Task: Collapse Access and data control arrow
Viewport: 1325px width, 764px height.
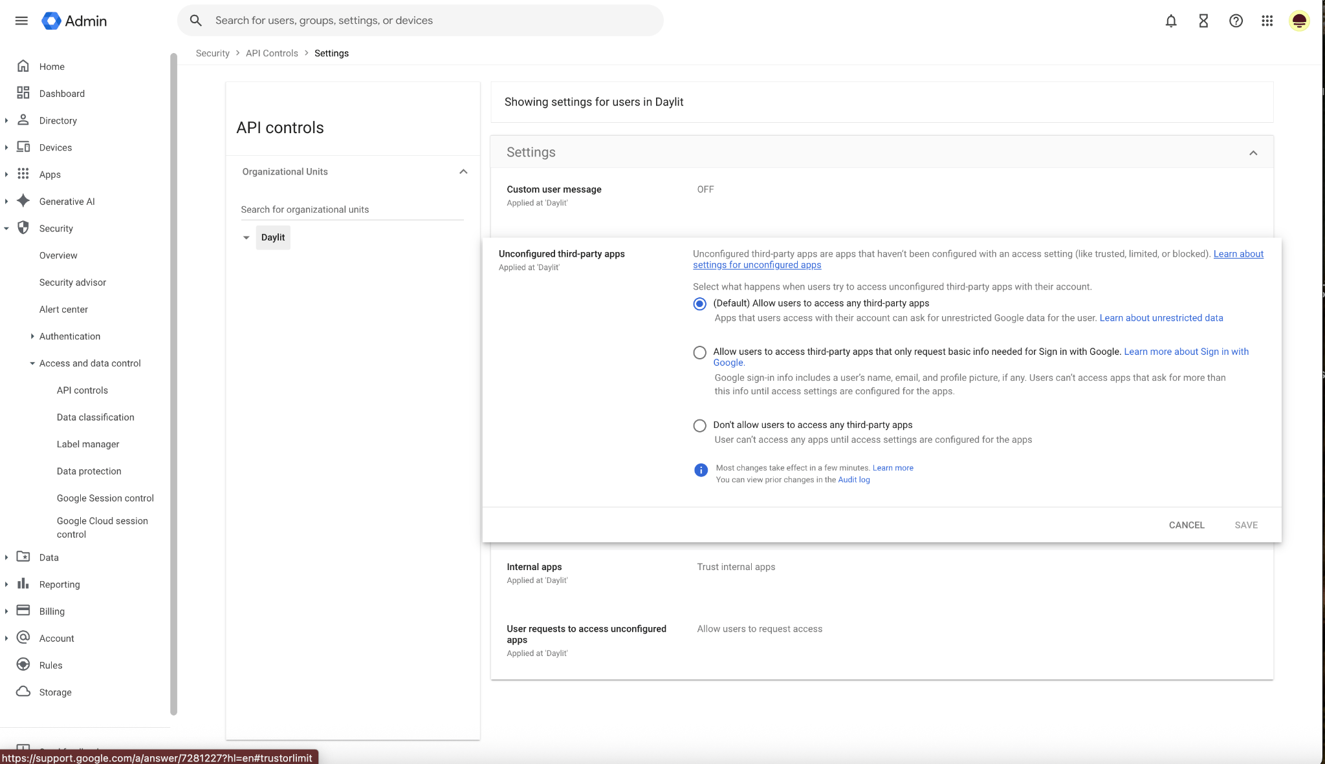Action: 32,363
